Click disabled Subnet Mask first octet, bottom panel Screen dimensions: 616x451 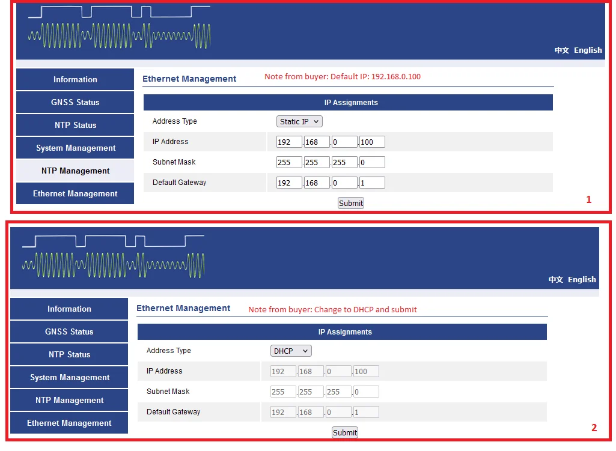283,392
